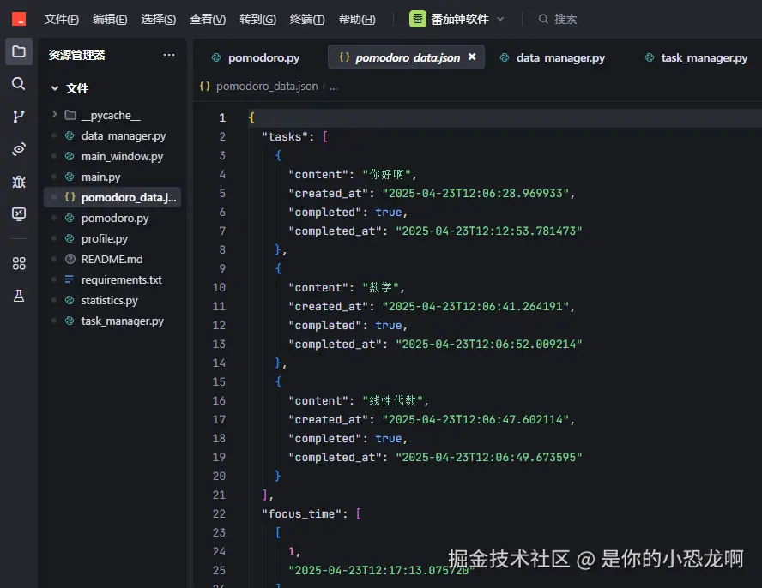
Task: Click the eye preview icon in activity bar
Action: point(19,148)
